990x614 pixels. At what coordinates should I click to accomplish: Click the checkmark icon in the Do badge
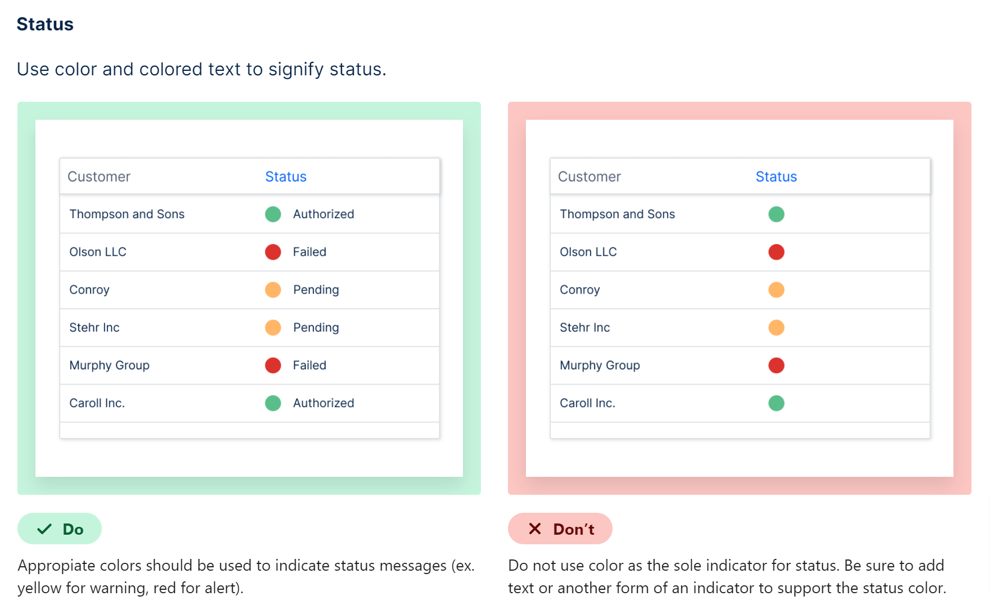pos(44,529)
